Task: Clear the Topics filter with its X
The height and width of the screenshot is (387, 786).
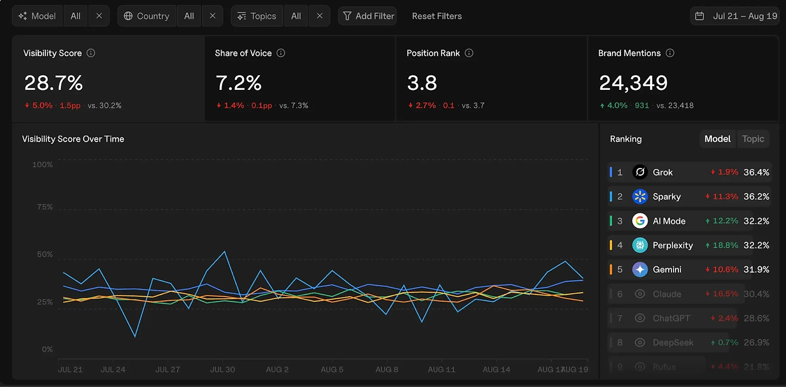Action: point(320,16)
